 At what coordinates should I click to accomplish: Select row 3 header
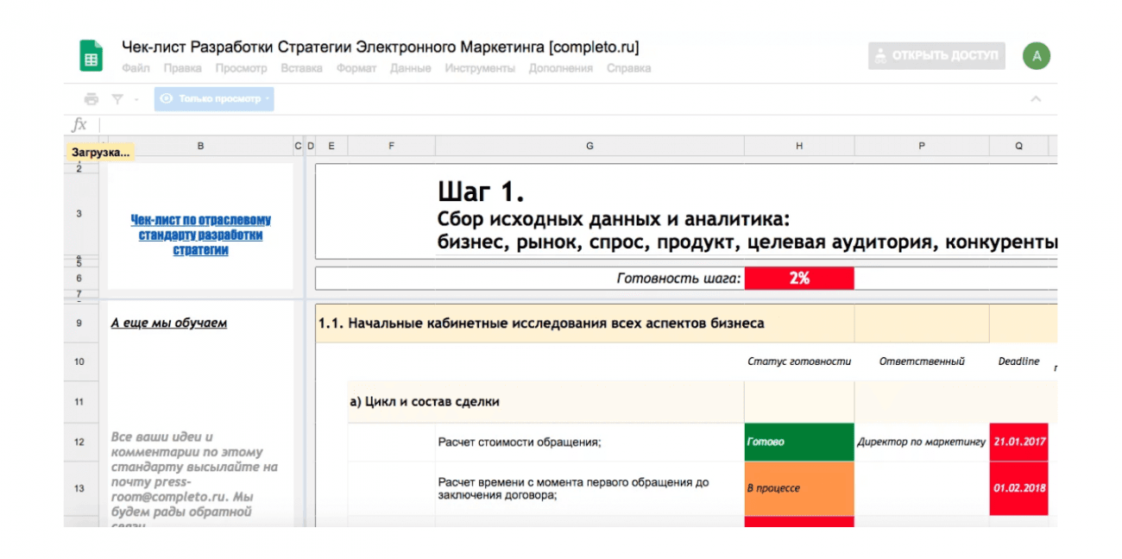click(79, 214)
